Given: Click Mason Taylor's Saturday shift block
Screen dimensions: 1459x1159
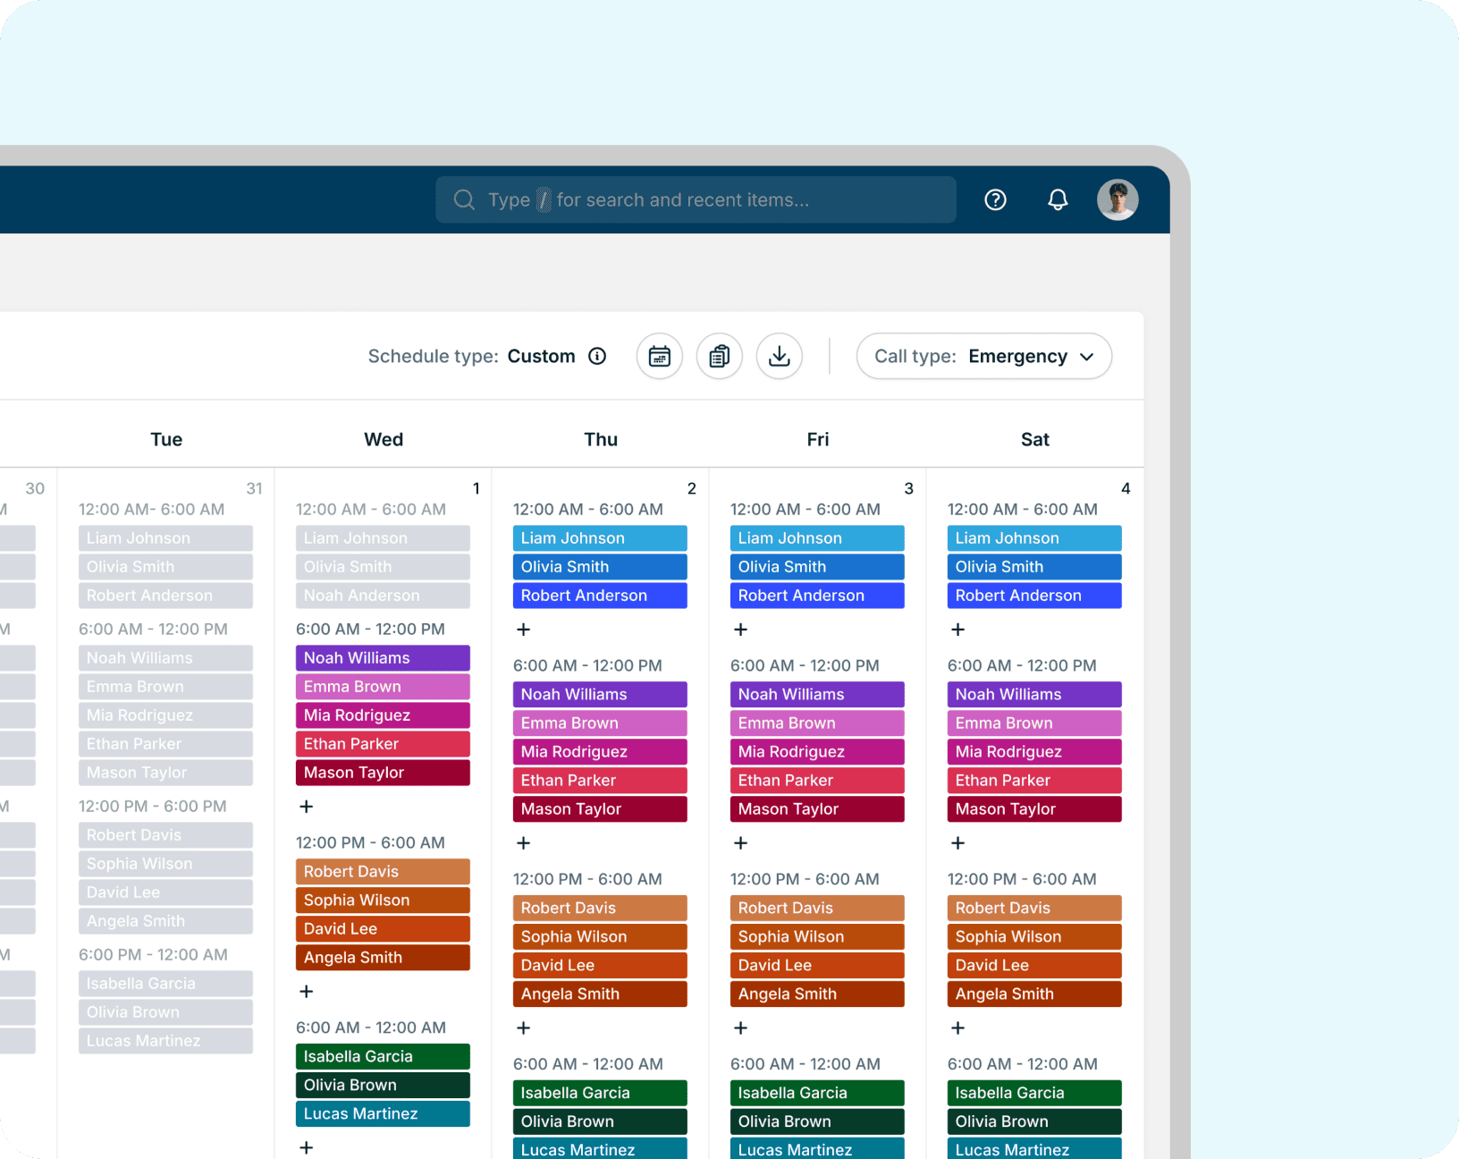Looking at the screenshot, I should click(1034, 809).
